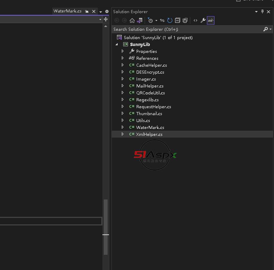
Task: Toggle Preview Selected Items button
Action: 211,20
